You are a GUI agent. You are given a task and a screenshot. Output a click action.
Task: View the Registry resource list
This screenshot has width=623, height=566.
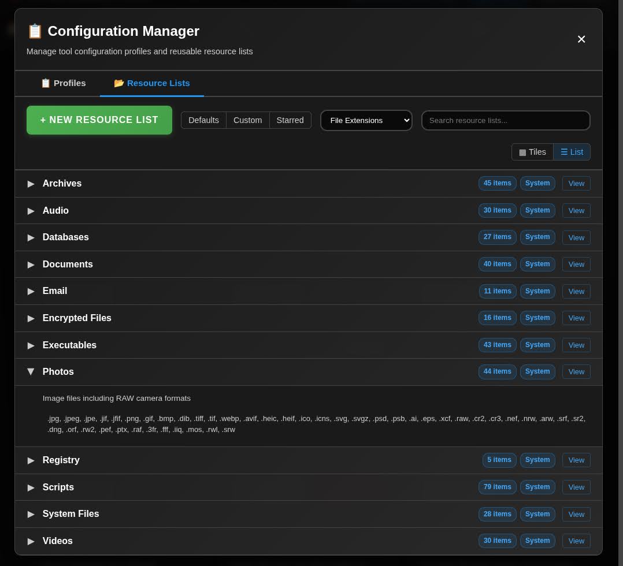(576, 460)
